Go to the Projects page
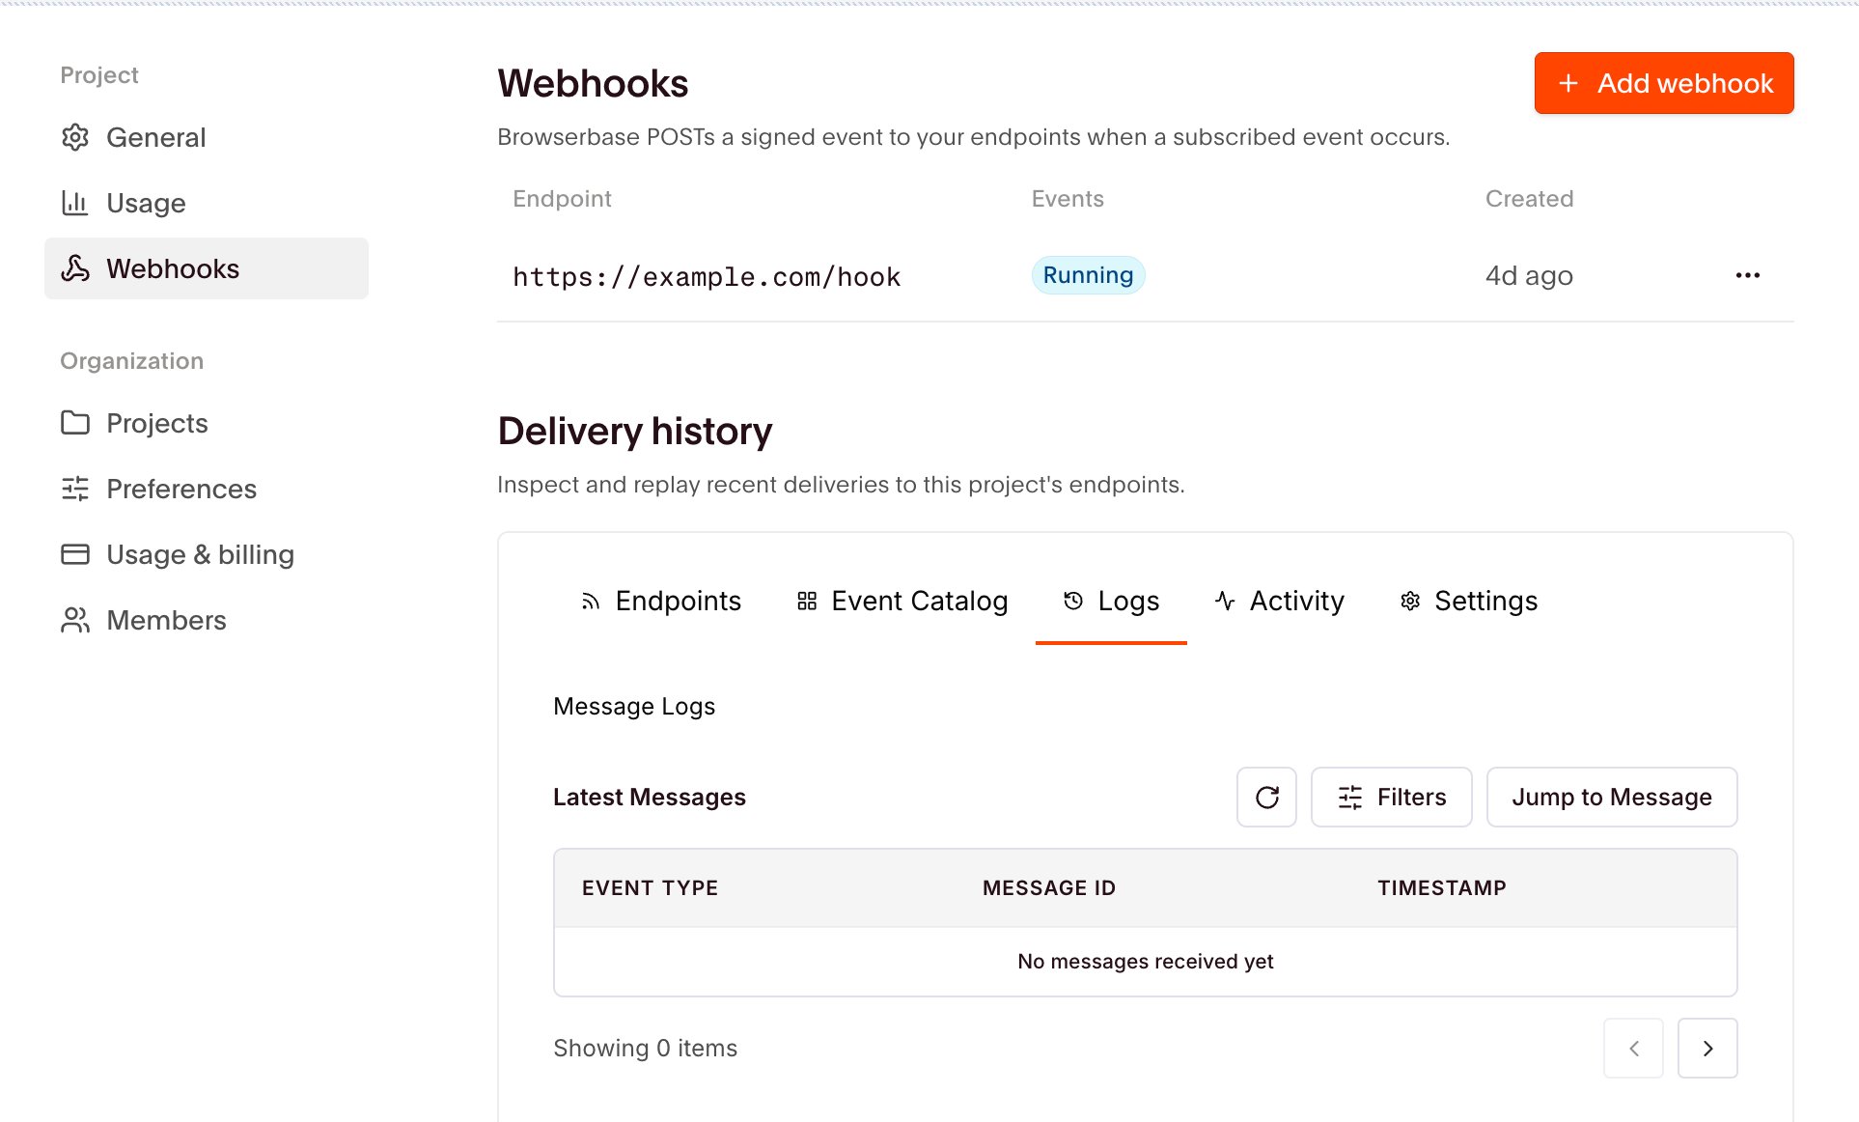Viewport: 1859px width, 1122px height. tap(207, 423)
